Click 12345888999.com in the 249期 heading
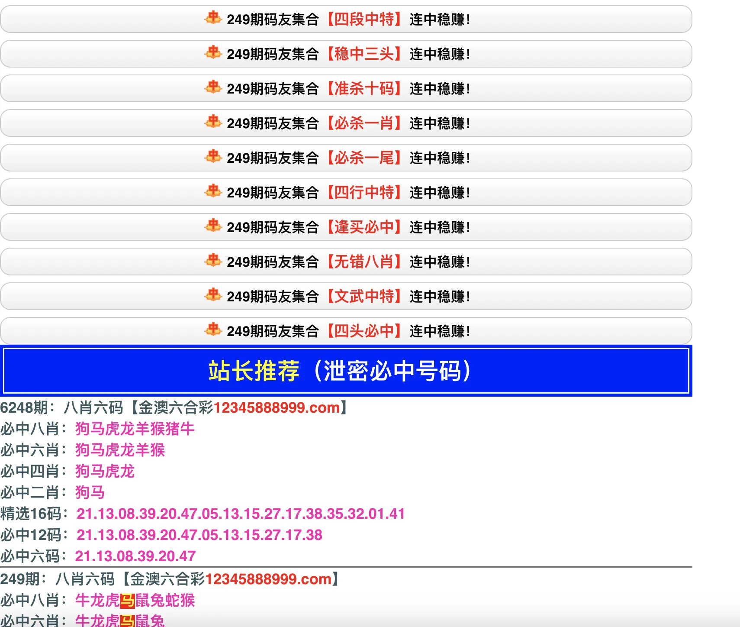This screenshot has width=740, height=627. click(x=268, y=579)
